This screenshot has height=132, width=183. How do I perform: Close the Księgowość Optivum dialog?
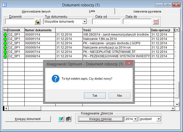click(129, 63)
